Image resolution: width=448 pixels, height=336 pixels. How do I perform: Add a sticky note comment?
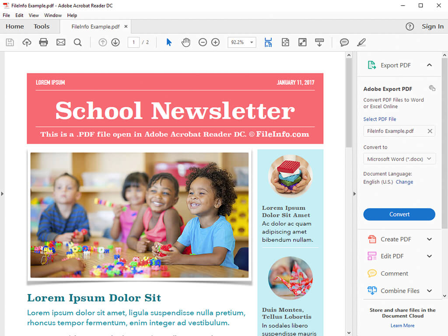coord(344,42)
